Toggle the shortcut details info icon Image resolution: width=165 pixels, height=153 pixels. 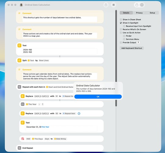click(x=142, y=5)
